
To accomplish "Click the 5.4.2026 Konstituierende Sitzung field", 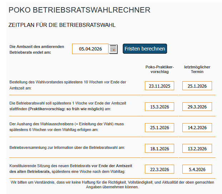I will pyautogui.click(x=197, y=169).
